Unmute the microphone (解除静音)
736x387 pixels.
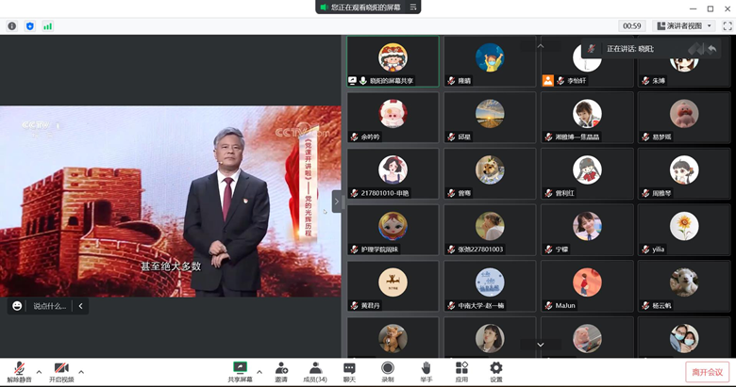(x=19, y=369)
